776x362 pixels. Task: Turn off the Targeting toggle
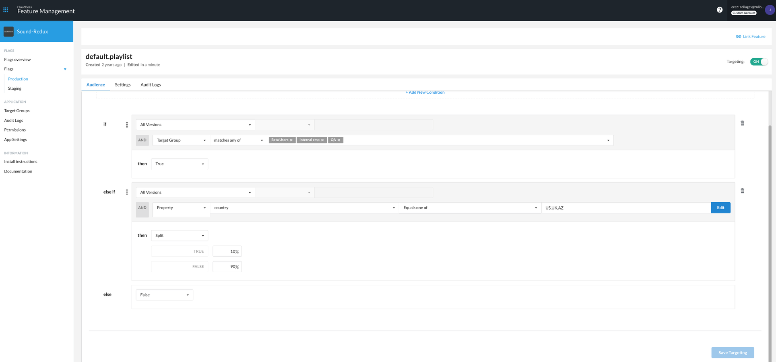(x=759, y=62)
